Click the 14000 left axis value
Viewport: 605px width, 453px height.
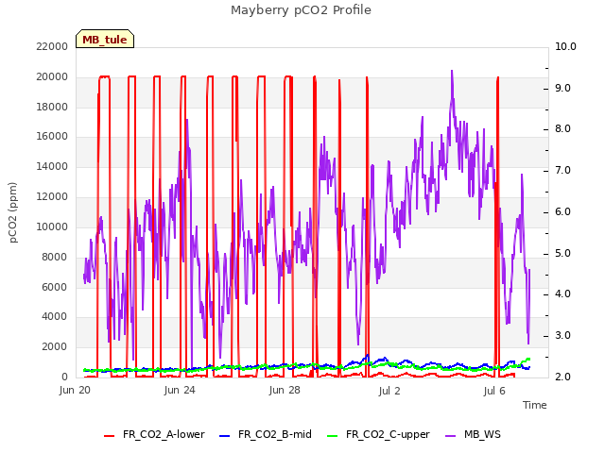point(52,166)
